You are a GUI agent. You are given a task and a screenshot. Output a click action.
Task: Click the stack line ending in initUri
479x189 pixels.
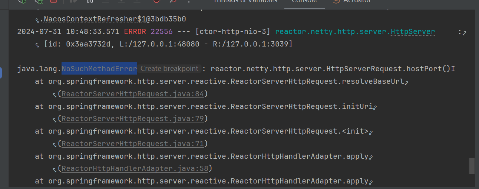206,106
